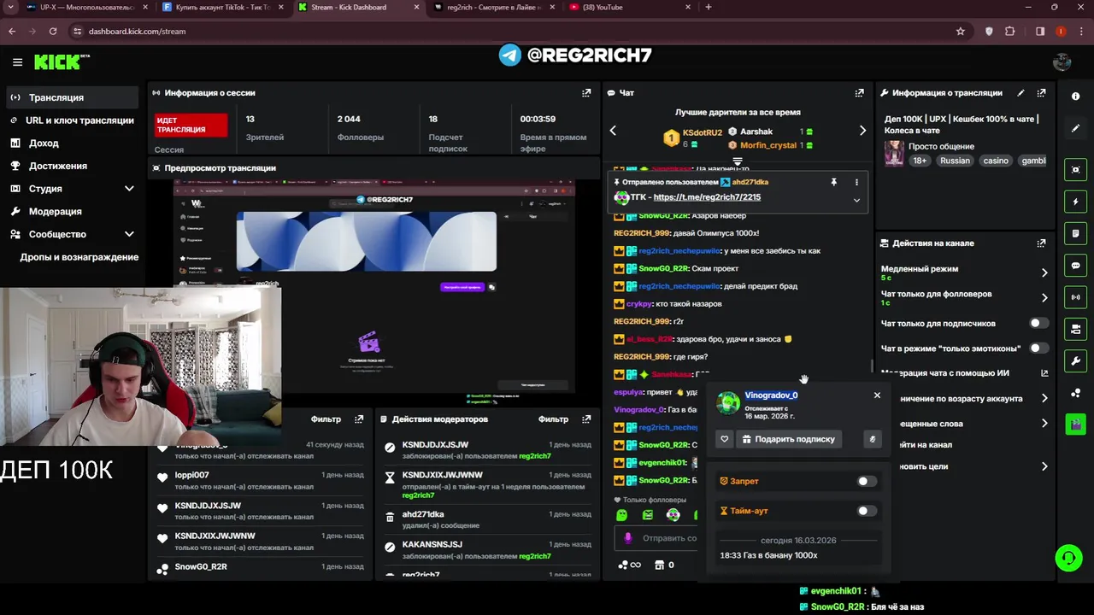The height and width of the screenshot is (615, 1094).
Task: Pop out the session information panel
Action: [586, 92]
